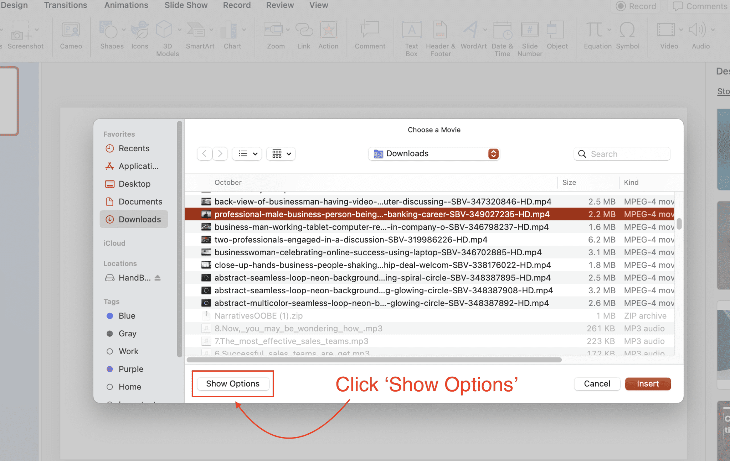Viewport: 730px width, 461px height.
Task: Open the Downloads location popup menu
Action: 434,154
